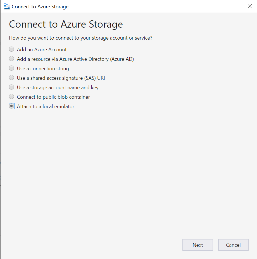Select Attach to a local emulator
257x259 pixels.
(x=11, y=106)
